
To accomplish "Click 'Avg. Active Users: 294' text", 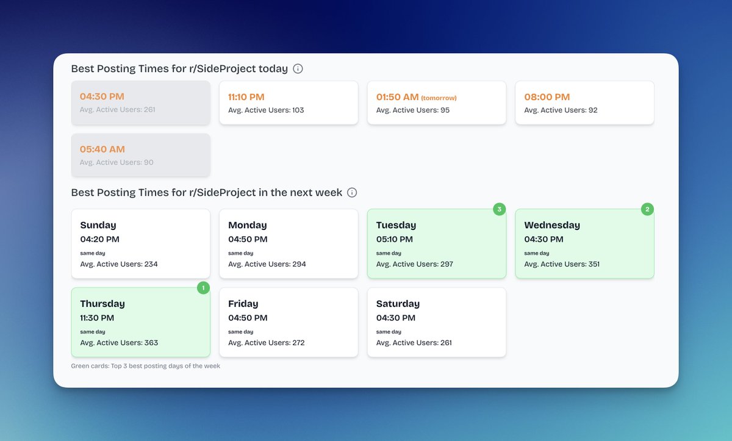I will (267, 264).
